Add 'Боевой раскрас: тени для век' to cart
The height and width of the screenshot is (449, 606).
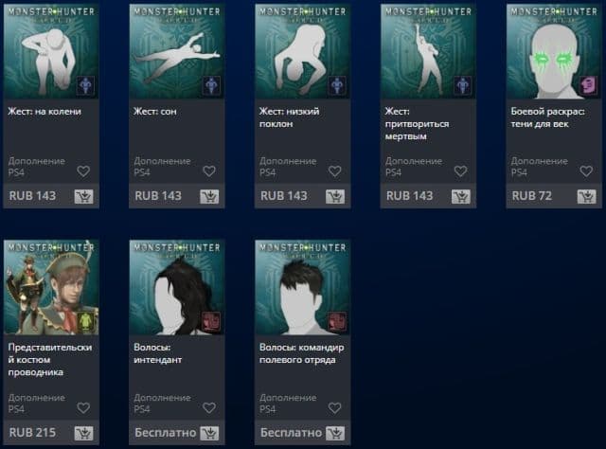tap(587, 196)
